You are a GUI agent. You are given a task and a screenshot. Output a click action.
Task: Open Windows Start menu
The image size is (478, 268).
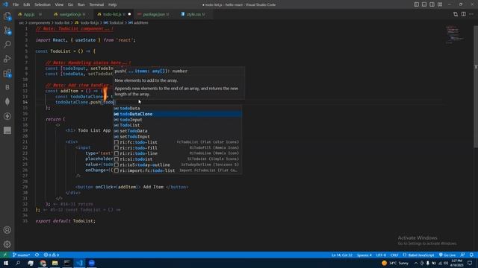coord(5,263)
